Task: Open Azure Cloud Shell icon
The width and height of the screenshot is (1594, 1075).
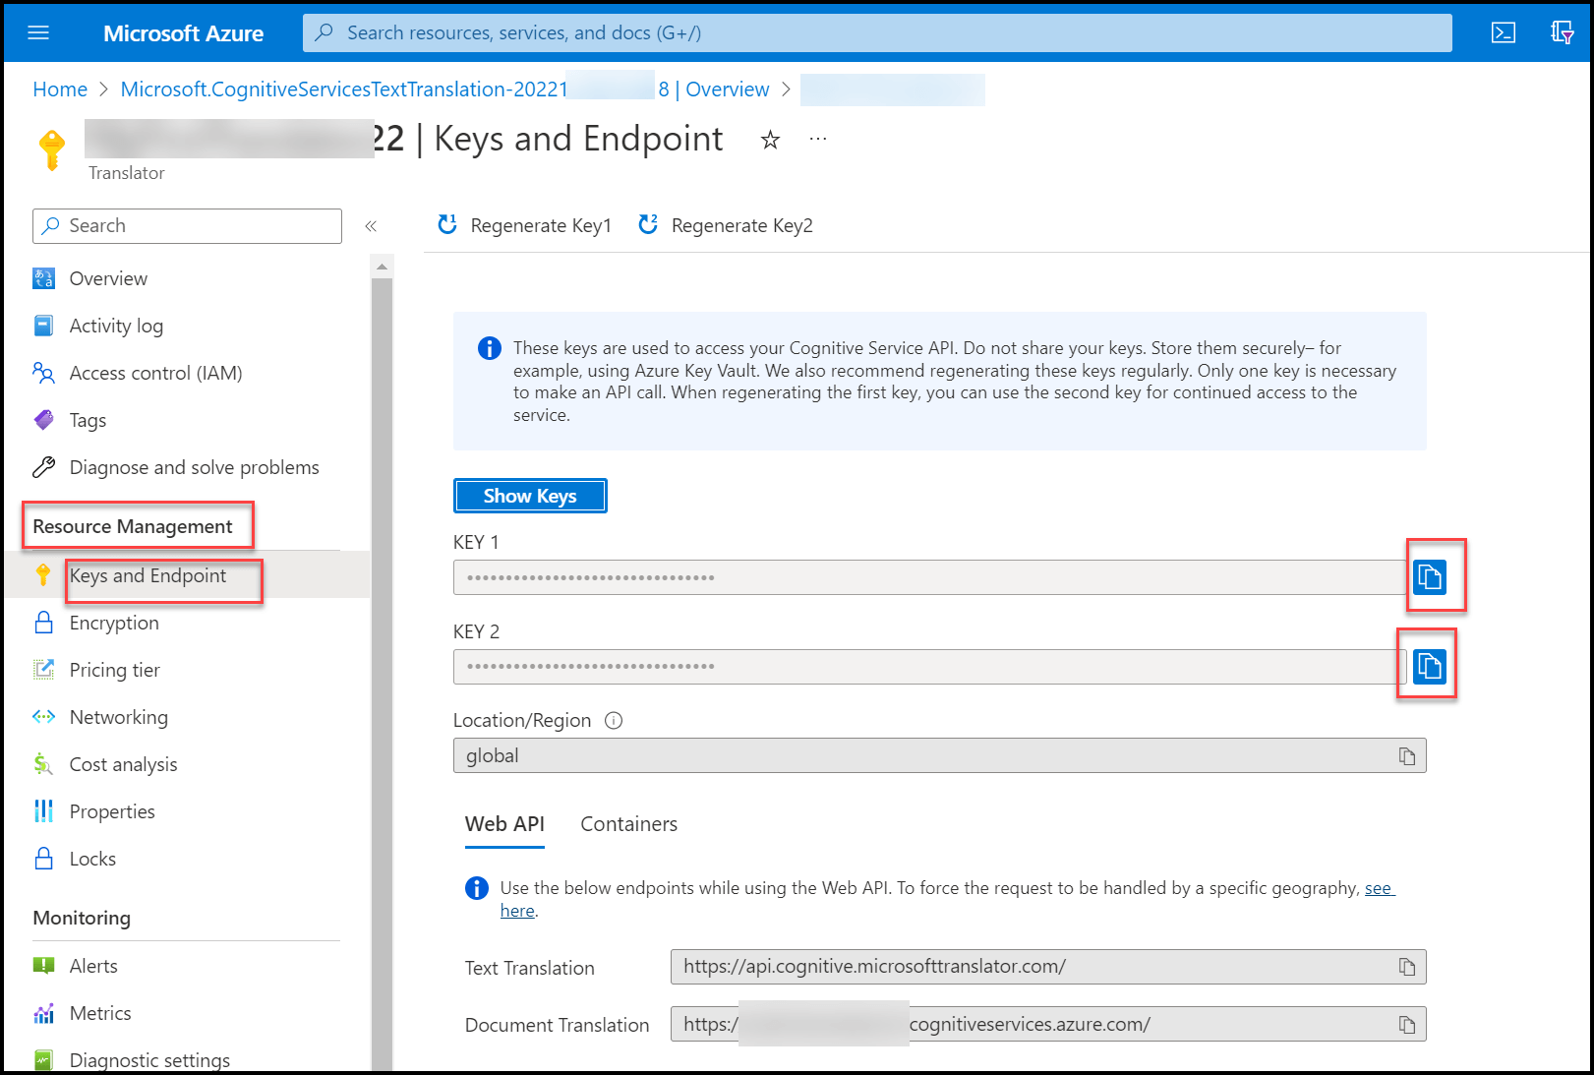Action: [x=1503, y=32]
